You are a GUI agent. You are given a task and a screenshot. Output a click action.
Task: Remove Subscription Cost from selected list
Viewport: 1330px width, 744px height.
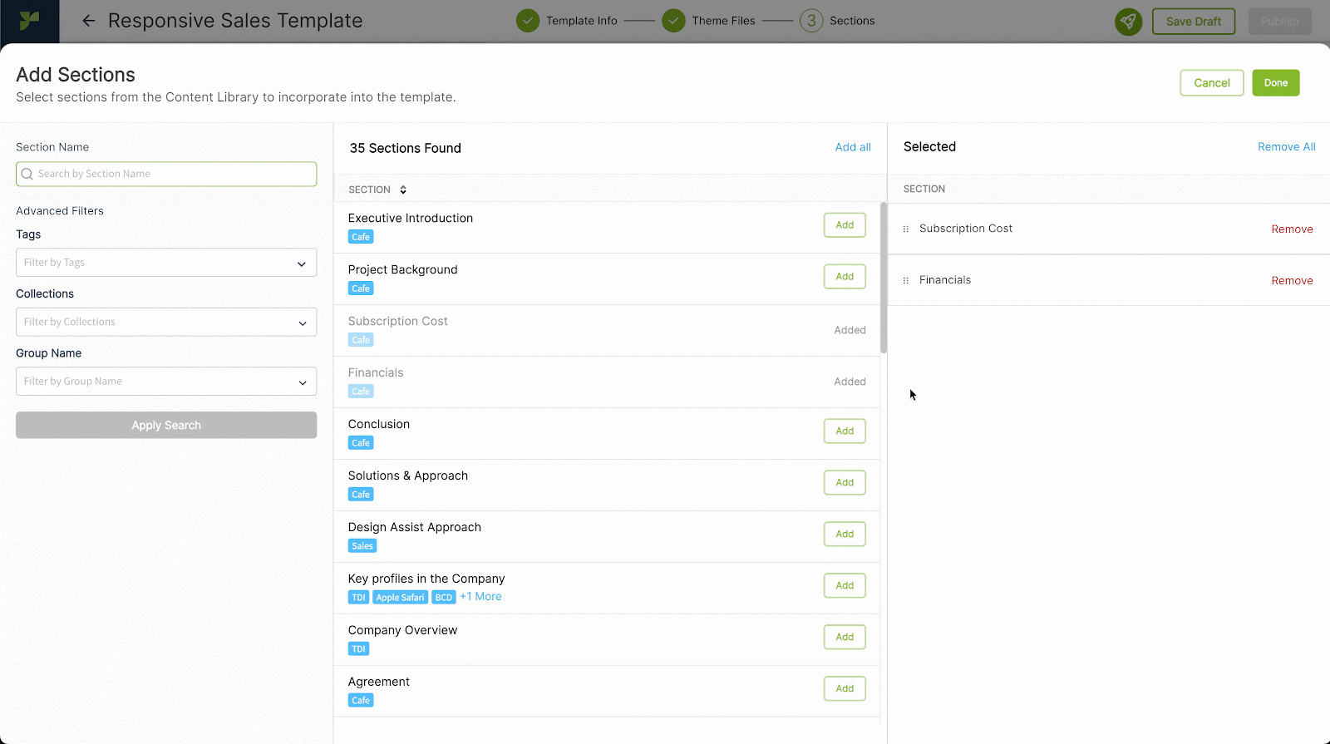[1292, 229]
